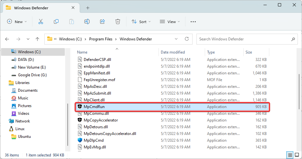Click the Rename icon in toolbar
This screenshot has height=159, width=302.
pos(87,21)
